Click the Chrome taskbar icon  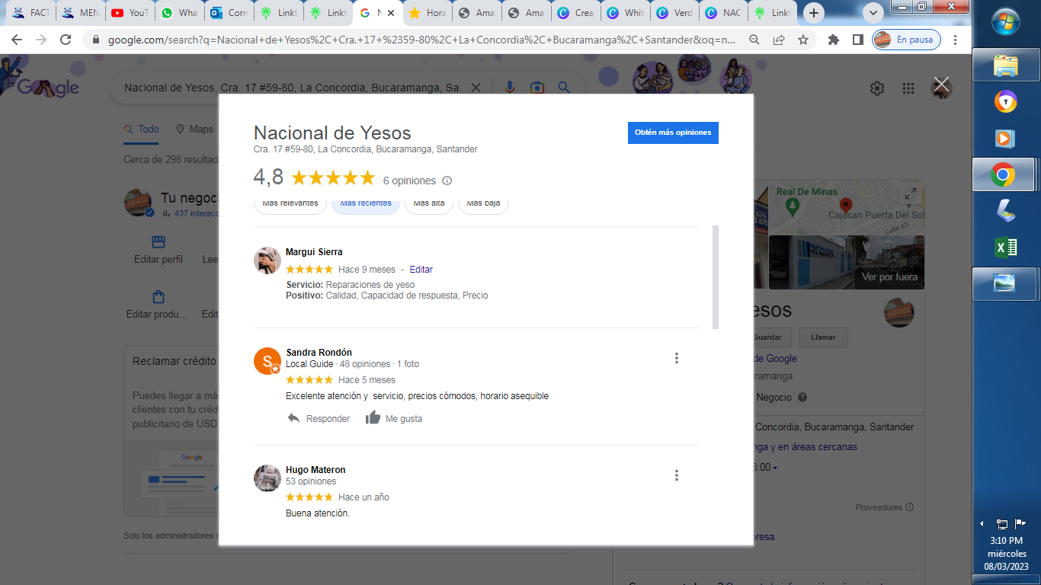coord(1004,175)
